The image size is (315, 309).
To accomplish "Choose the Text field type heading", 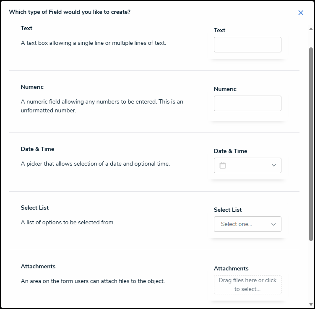I will click(26, 29).
